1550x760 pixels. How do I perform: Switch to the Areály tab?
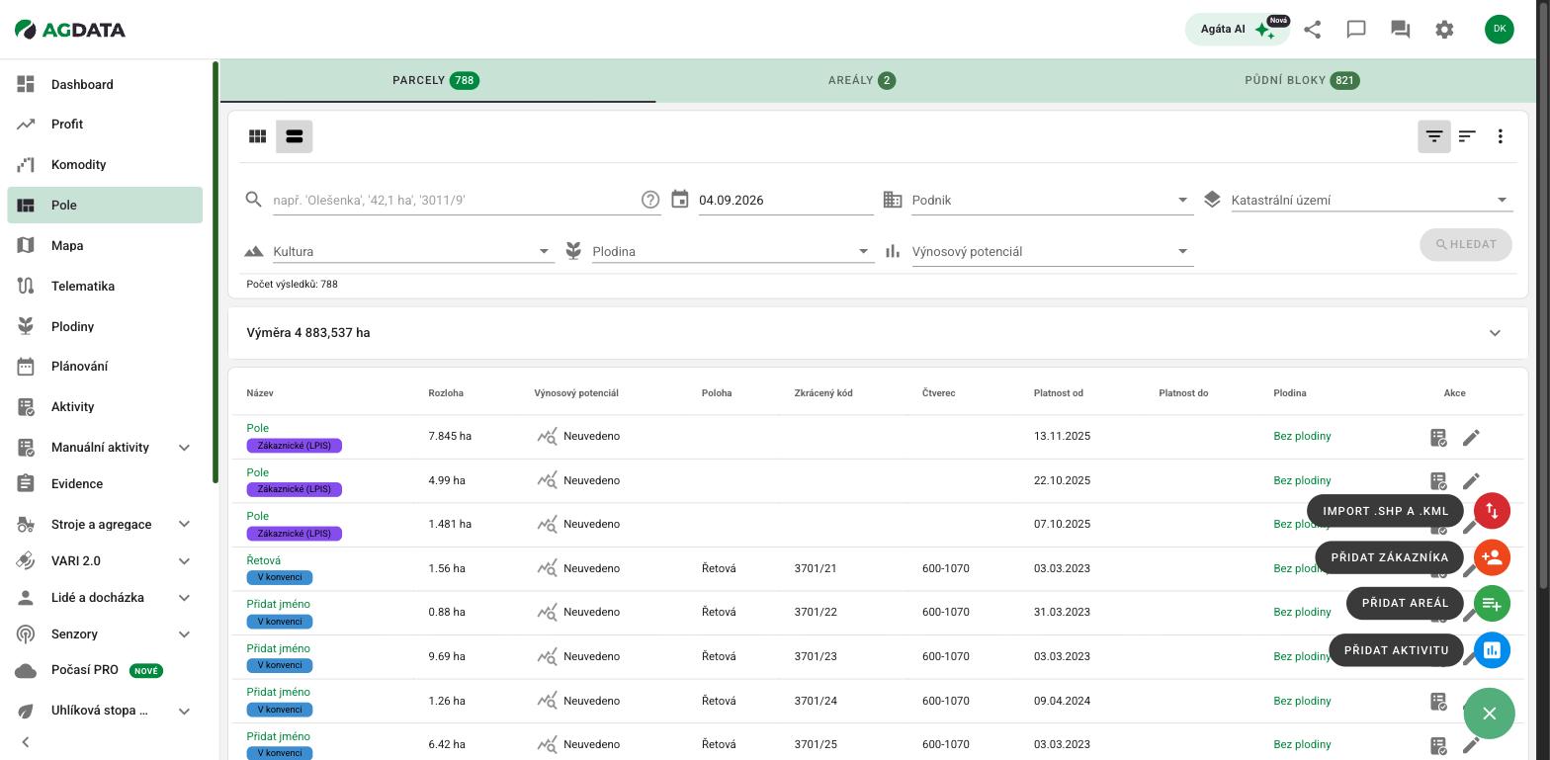tap(862, 80)
